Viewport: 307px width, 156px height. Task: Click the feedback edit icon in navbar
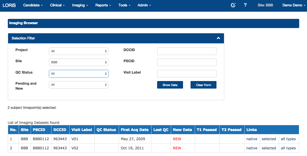coord(233,5)
